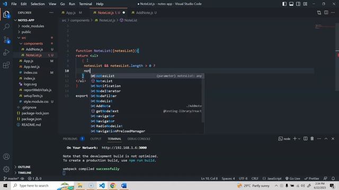
Task: Kill terminal with trash icon
Action: point(312,139)
